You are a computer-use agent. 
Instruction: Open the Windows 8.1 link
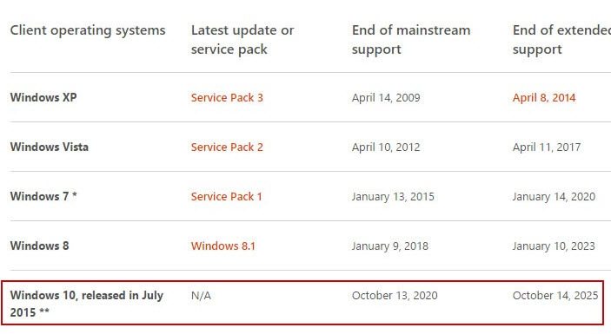tap(222, 246)
